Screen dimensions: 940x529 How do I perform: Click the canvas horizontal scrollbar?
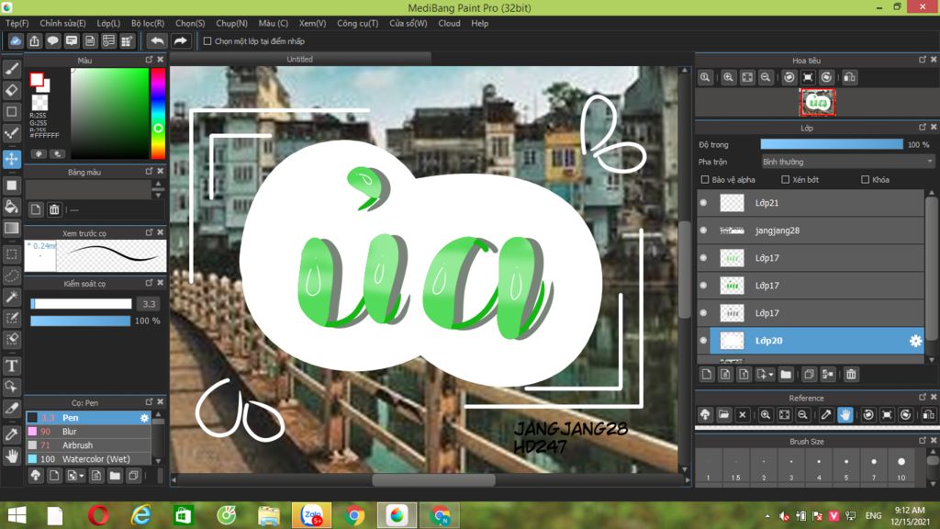coord(433,479)
